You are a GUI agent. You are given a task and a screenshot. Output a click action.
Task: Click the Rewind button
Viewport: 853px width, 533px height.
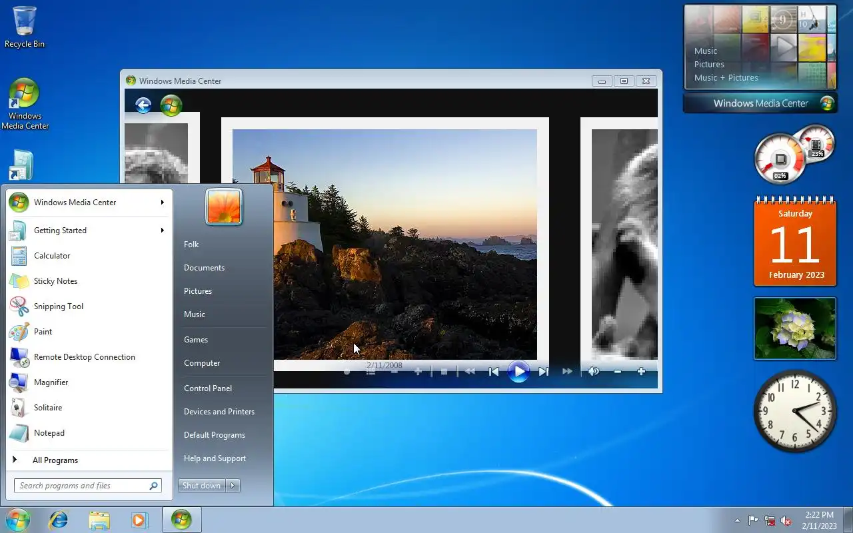click(x=470, y=372)
